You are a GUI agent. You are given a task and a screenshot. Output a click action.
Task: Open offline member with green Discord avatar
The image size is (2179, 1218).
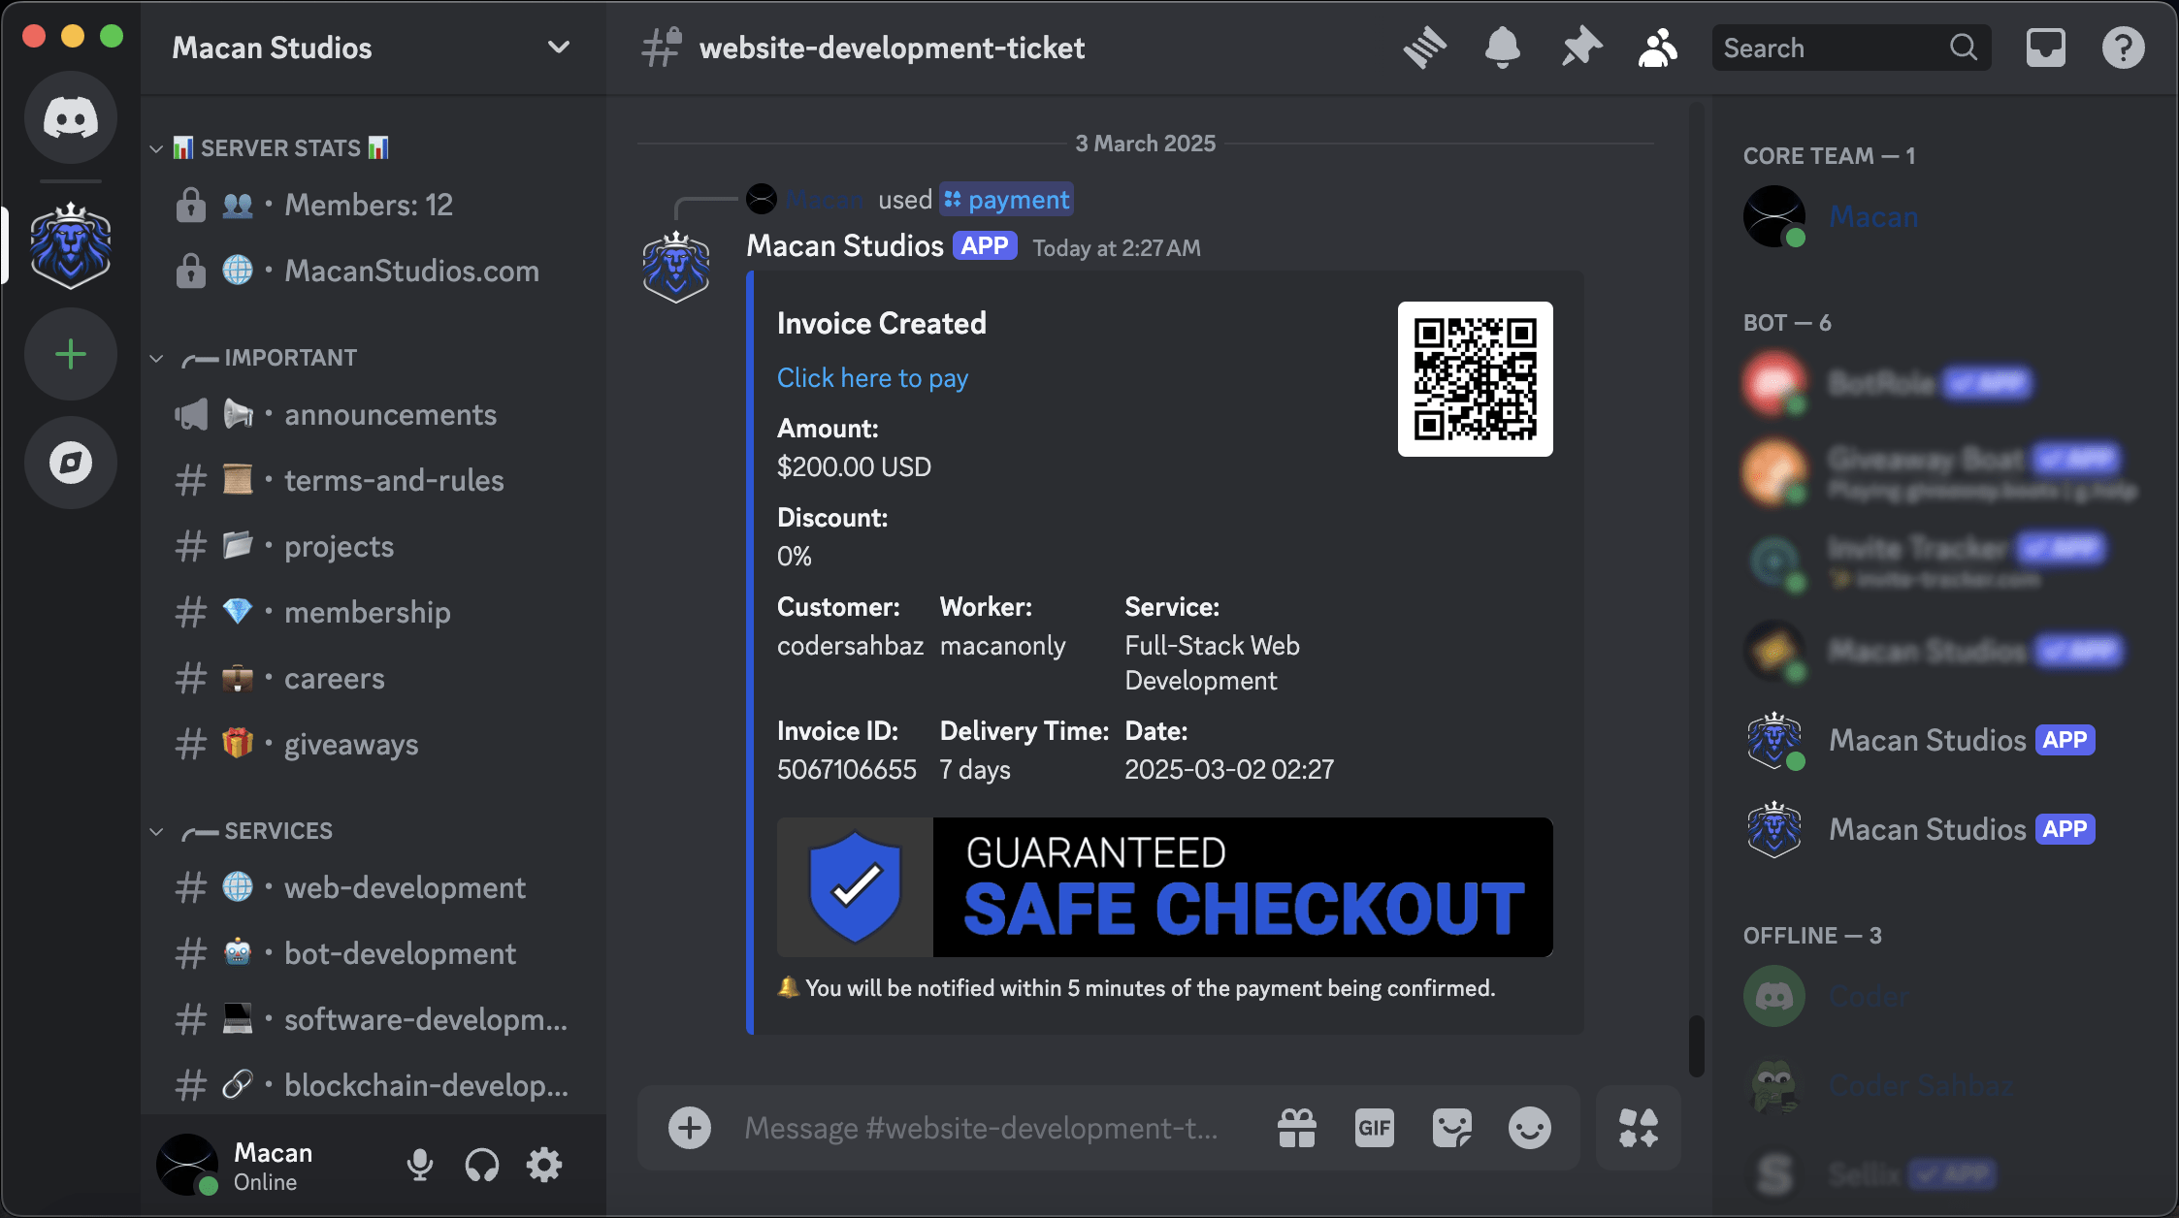pyautogui.click(x=1938, y=997)
